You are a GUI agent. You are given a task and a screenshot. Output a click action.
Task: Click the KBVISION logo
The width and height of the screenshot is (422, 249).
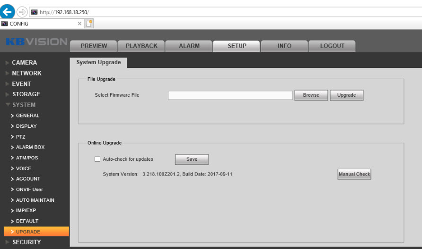pos(35,41)
